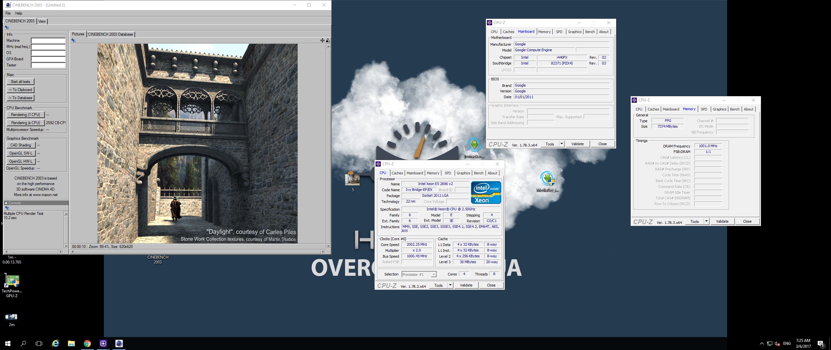Click the pushpin icon under the CINEBENCH 2003 tab

7,28
